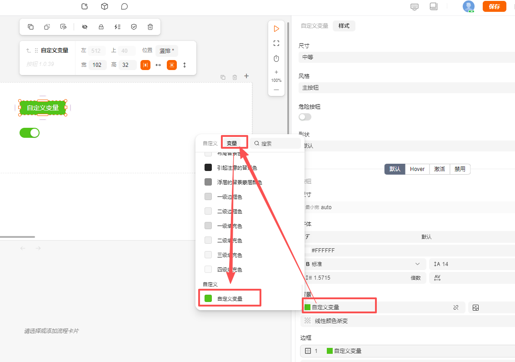The width and height of the screenshot is (515, 362).
Task: Open background image picker icon
Action: (x=475, y=307)
